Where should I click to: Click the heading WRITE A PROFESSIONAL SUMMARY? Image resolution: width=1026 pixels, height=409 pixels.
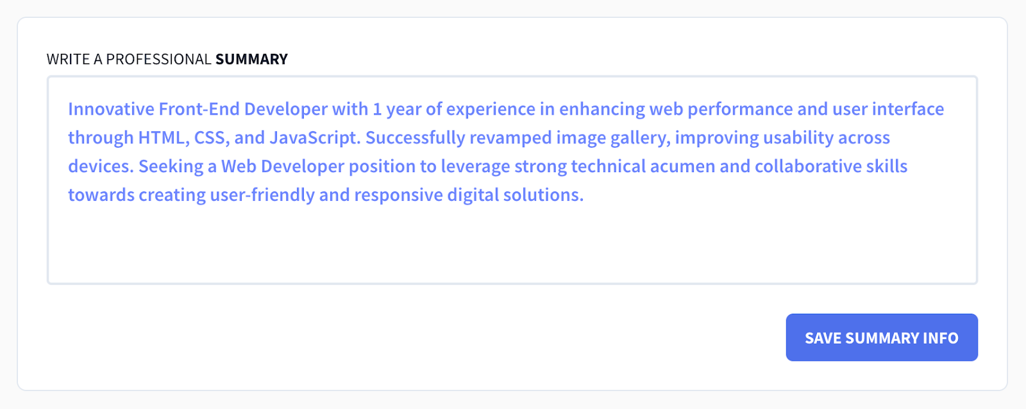tap(167, 60)
